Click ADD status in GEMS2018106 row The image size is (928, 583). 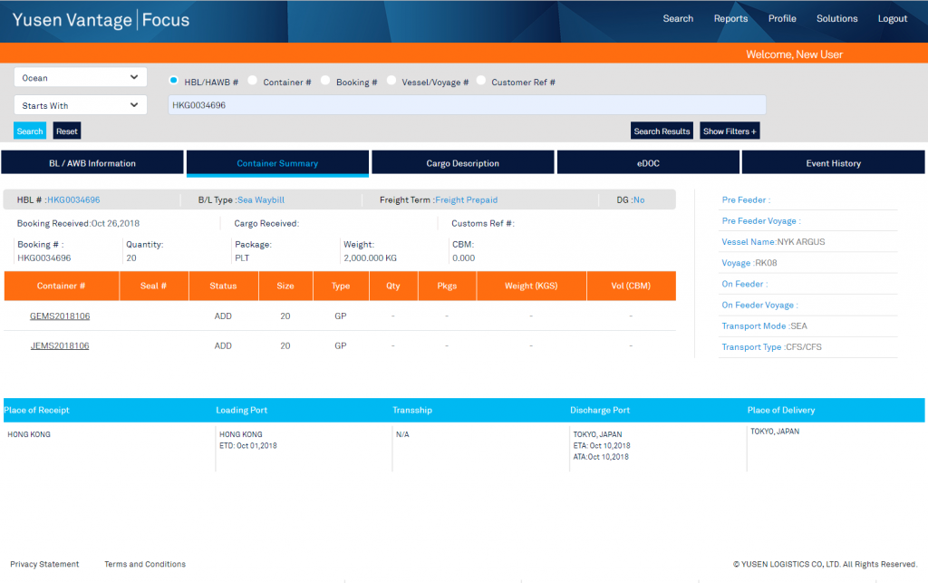223,316
